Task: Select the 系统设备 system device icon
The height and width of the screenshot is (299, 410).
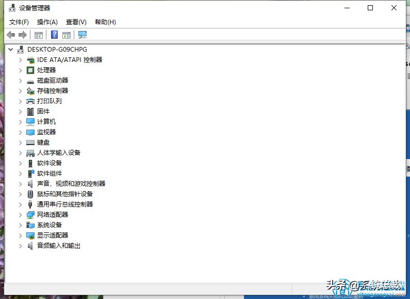Action: (30, 225)
